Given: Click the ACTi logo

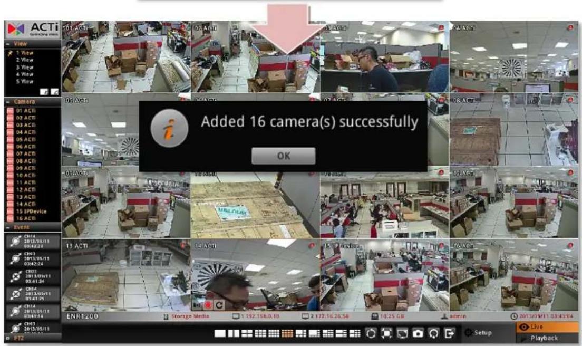Looking at the screenshot, I should click(x=33, y=30).
